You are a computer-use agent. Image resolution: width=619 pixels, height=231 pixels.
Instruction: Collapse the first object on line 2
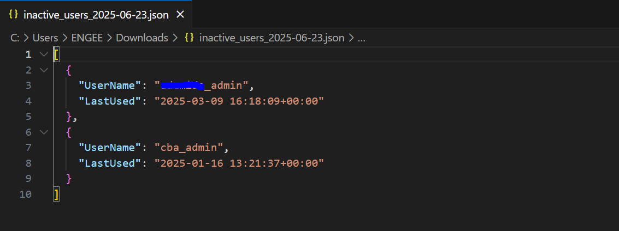tap(44, 70)
